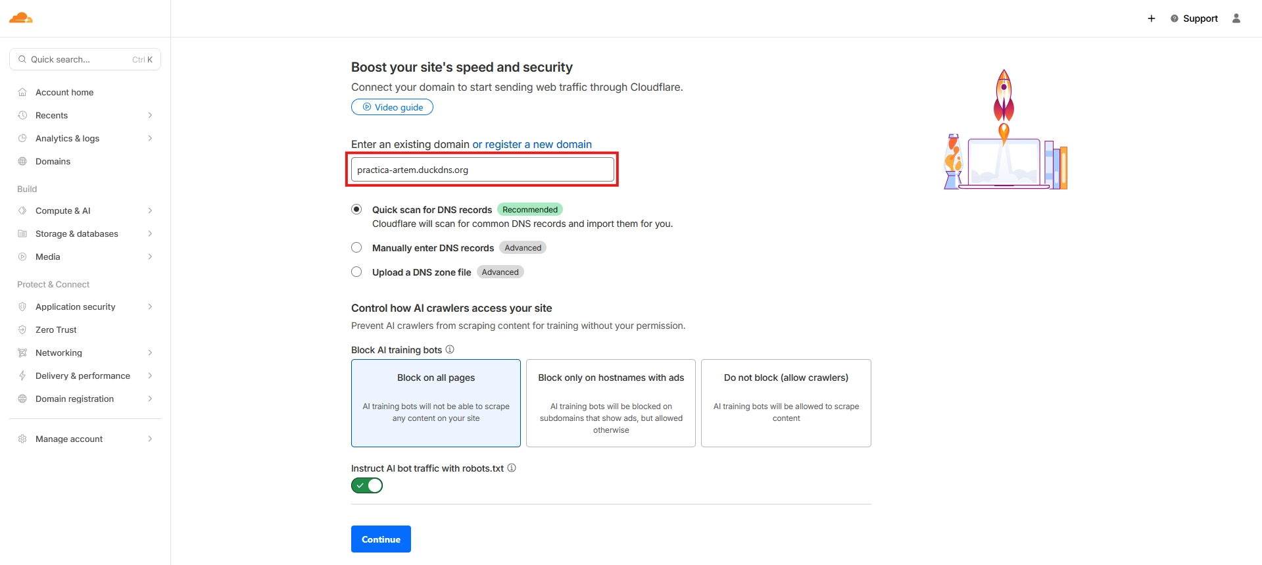This screenshot has width=1262, height=565.
Task: Click the plus add icon in header
Action: click(1152, 18)
